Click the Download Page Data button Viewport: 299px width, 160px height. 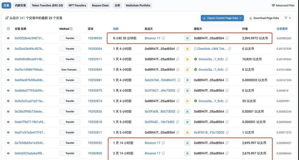[x=264, y=18]
